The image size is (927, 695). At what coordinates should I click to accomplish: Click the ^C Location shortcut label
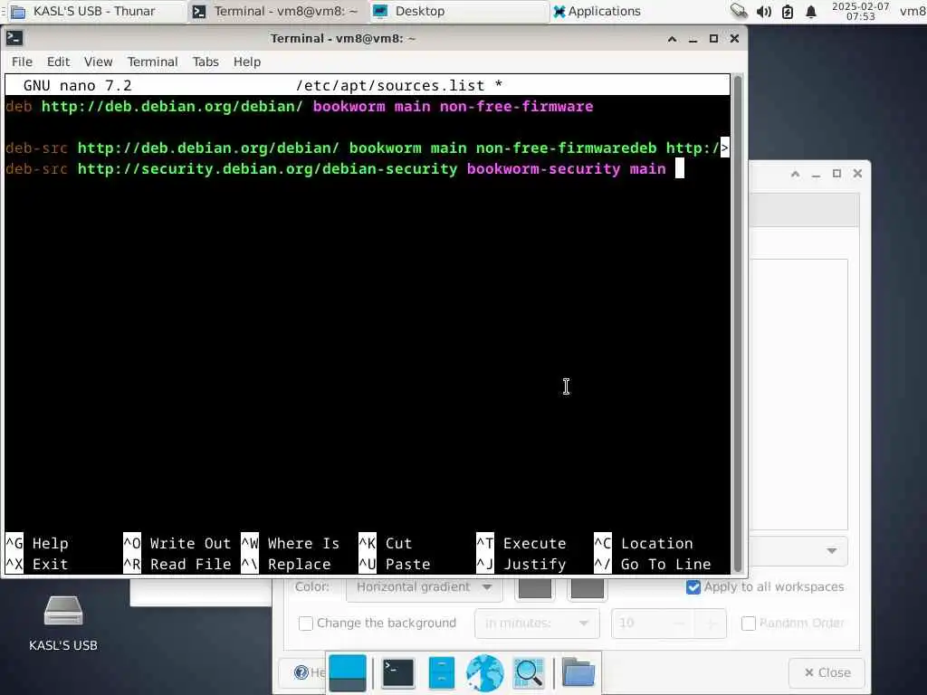tap(644, 543)
